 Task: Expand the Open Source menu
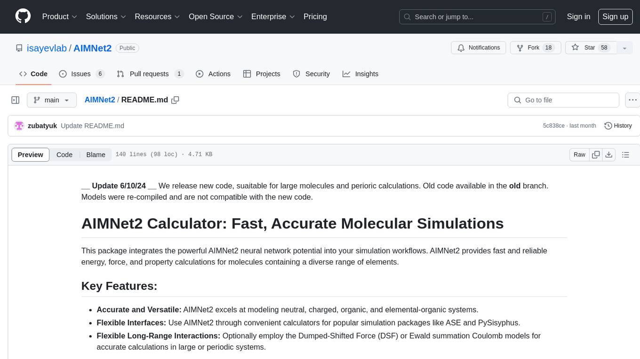tap(216, 16)
